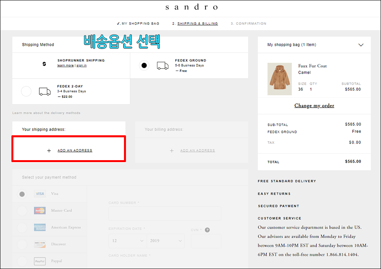
Task: Click the Visa card logo
Action: (x=40, y=194)
